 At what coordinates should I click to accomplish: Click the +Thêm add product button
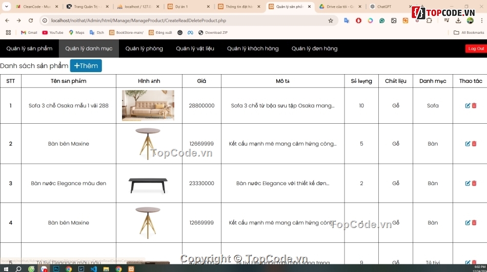(x=86, y=65)
